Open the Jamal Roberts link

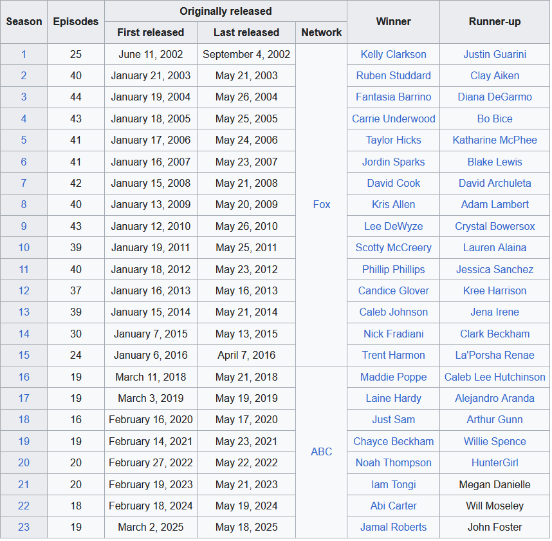click(x=393, y=527)
